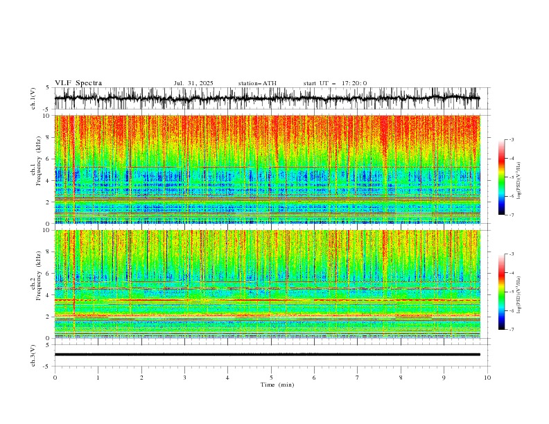Click the time axis tick label '8'
The image size is (549, 424).
click(401, 378)
